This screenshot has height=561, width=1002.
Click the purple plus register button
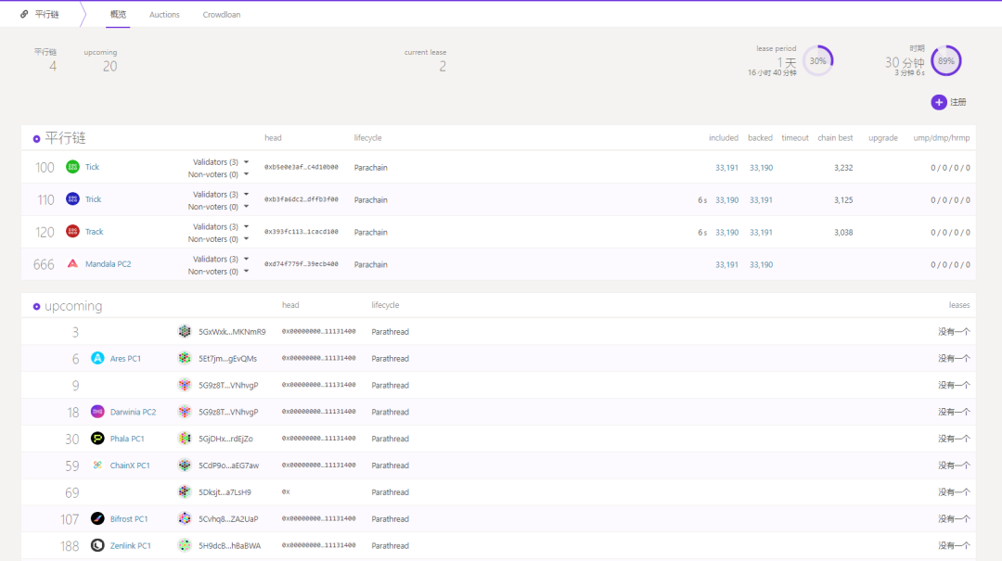click(x=939, y=102)
